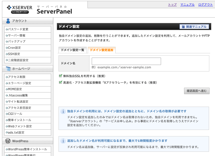
Task: Open the マニュアル link in header
Action: pyautogui.click(x=187, y=5)
